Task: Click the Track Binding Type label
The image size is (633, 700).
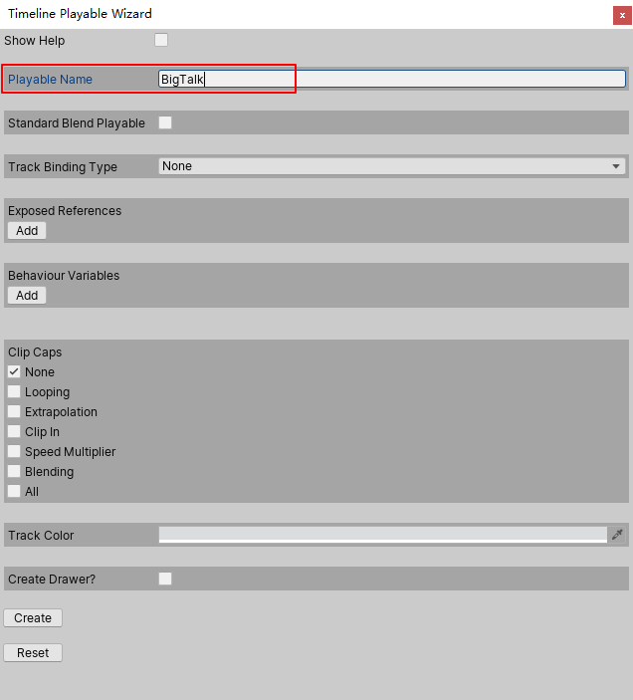Action: pos(63,166)
